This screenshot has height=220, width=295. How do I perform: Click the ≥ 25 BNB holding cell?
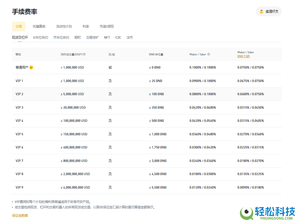click(x=156, y=81)
